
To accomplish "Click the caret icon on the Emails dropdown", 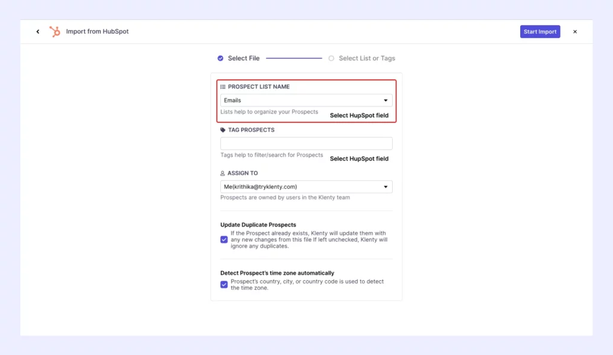I will [386, 100].
